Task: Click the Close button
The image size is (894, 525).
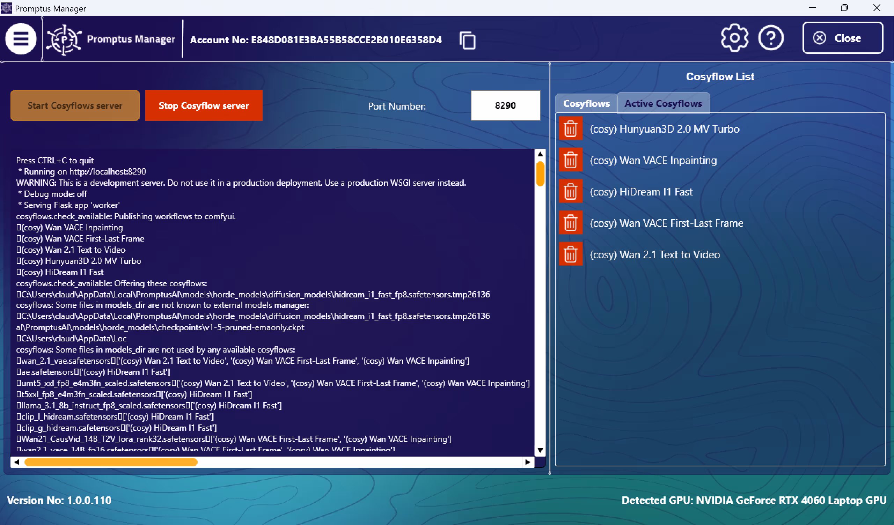Action: coord(843,38)
